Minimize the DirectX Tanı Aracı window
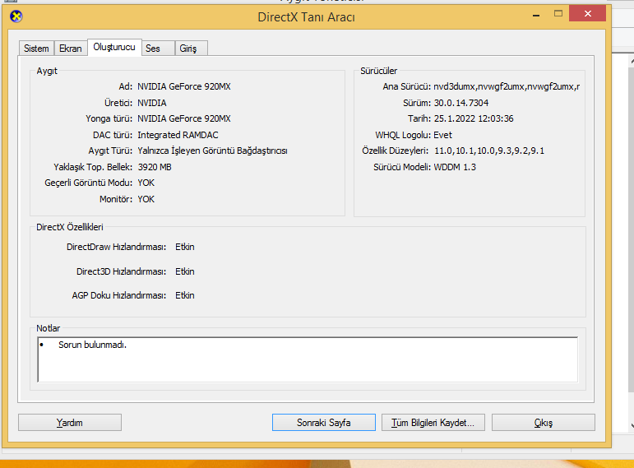 [x=535, y=14]
